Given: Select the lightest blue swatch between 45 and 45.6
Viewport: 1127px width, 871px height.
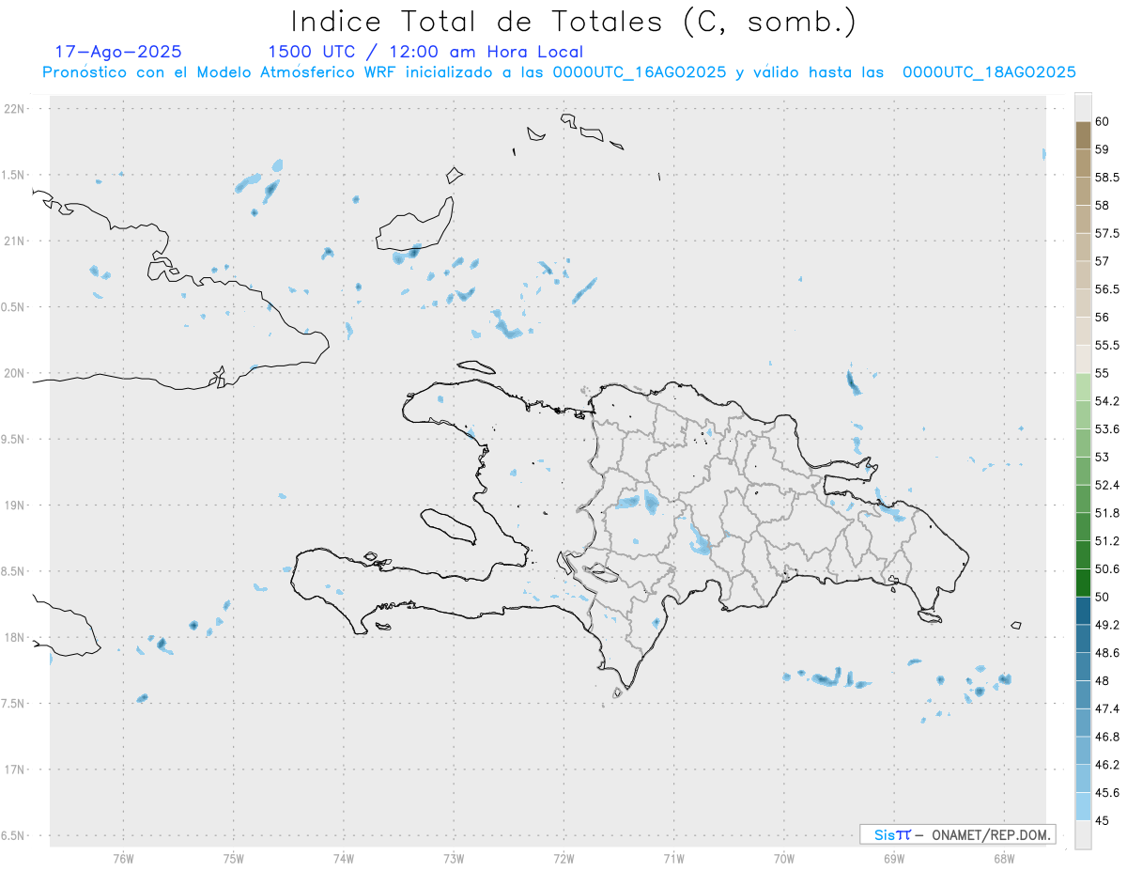Looking at the screenshot, I should 1083,807.
